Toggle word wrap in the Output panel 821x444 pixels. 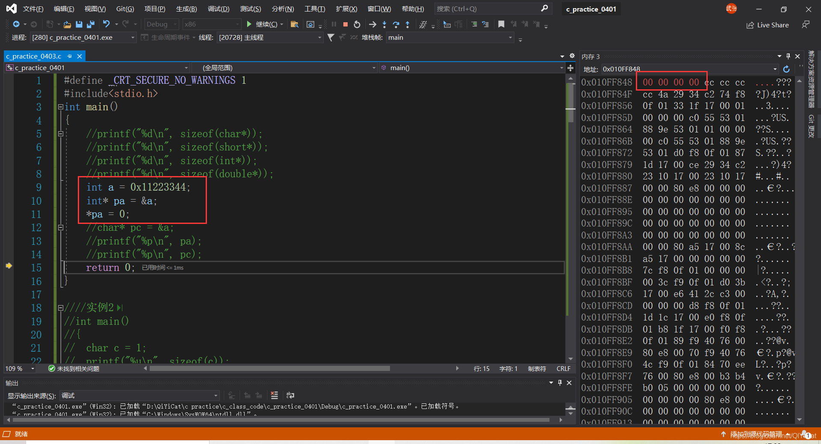click(x=290, y=395)
